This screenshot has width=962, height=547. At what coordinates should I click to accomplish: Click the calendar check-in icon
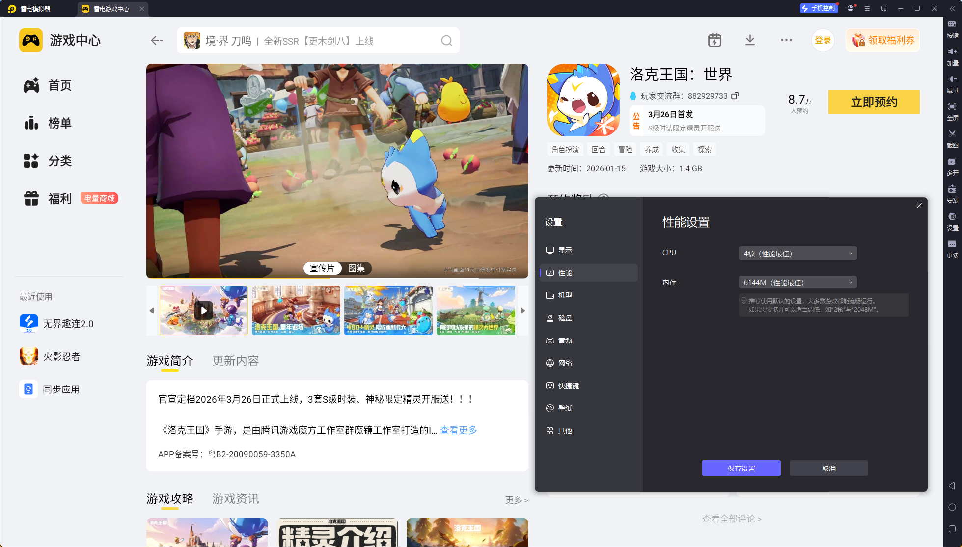(715, 40)
